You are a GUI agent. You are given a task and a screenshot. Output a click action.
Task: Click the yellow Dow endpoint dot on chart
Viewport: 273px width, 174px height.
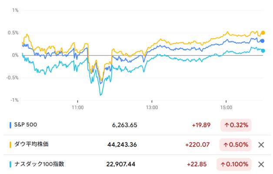coord(263,33)
